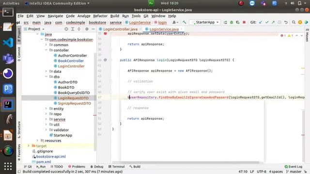Select LoginService breadcrumb
Image resolution: width=310 pixels, height=174 pixels.
[x=138, y=23]
